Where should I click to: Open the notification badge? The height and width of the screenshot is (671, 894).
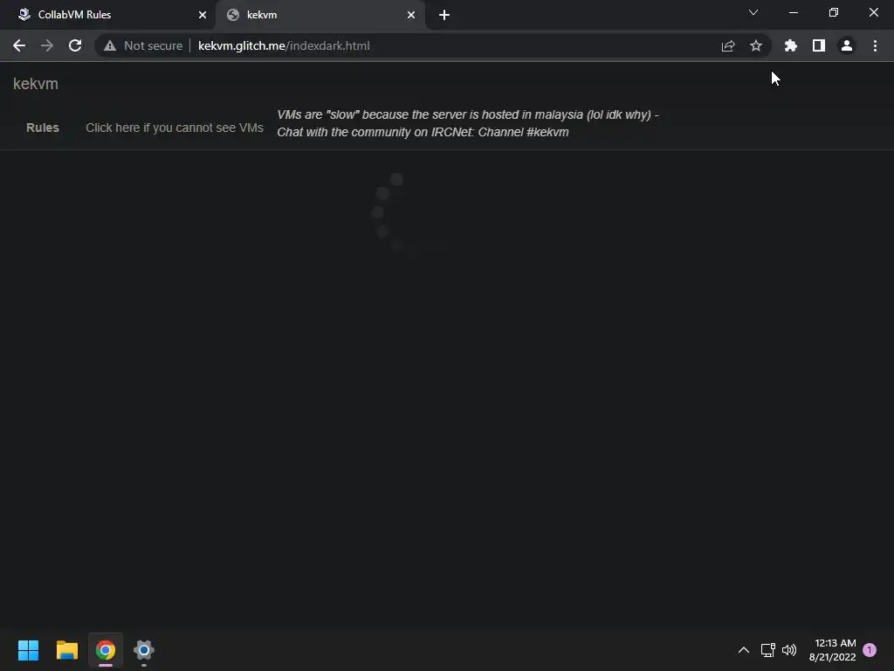(870, 650)
